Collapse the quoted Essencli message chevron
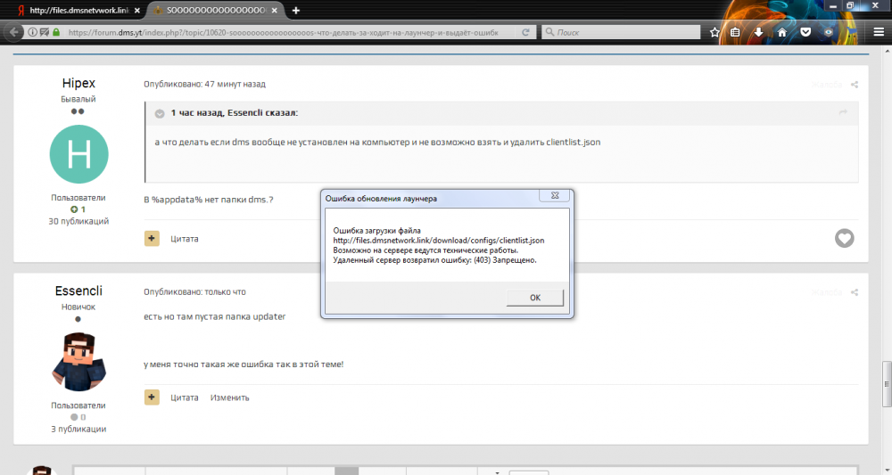 (159, 113)
